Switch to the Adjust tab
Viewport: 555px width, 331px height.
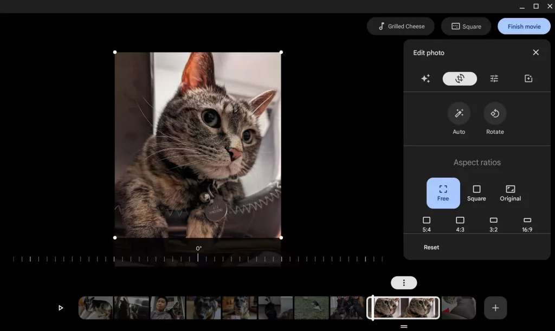(494, 79)
